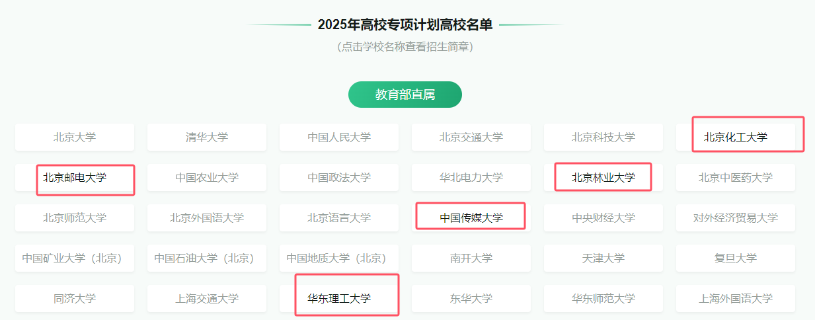Image resolution: width=815 pixels, height=320 pixels.
Task: Select the highlighted 华东理工大学
Action: pos(339,298)
